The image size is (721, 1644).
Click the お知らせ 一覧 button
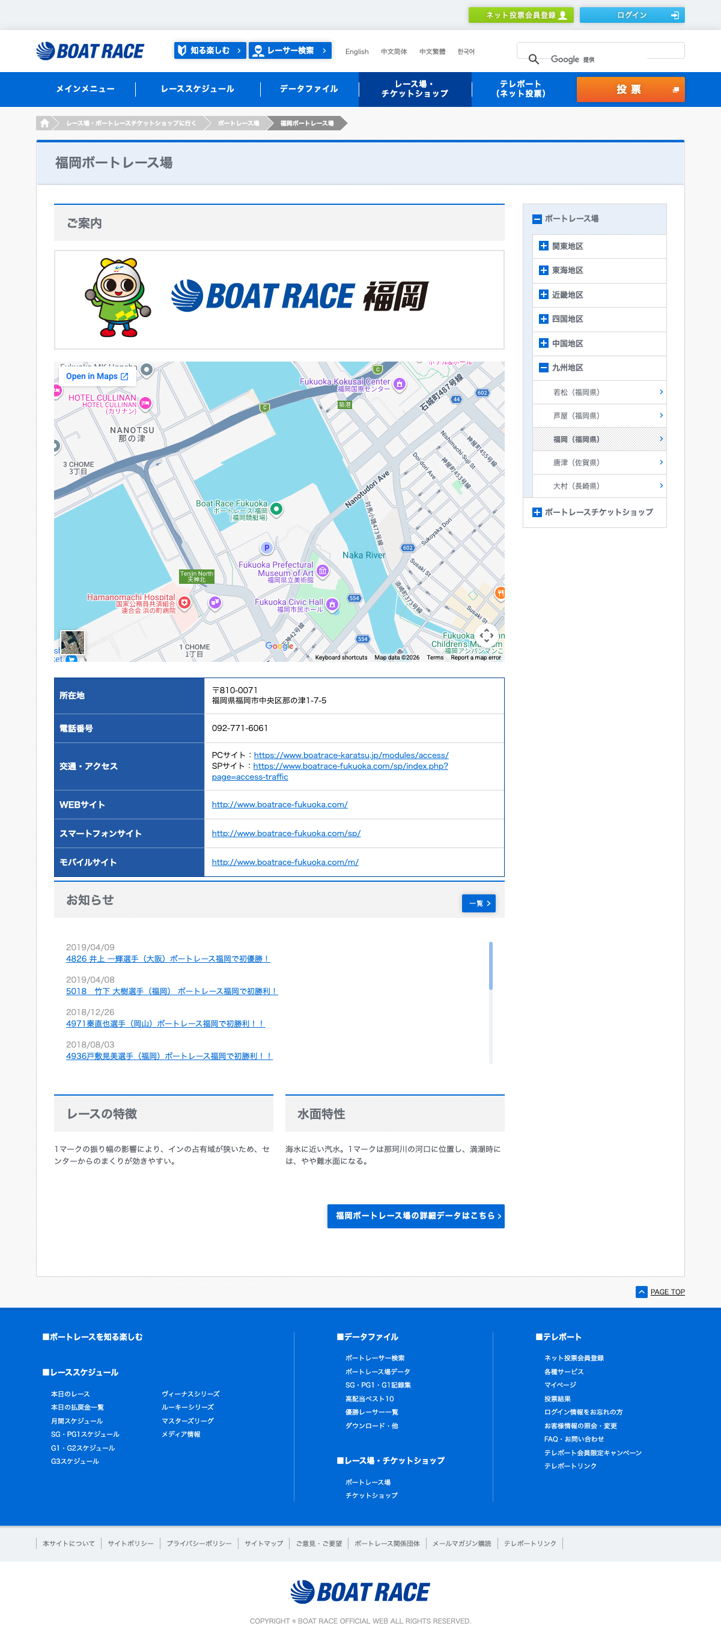tap(478, 903)
